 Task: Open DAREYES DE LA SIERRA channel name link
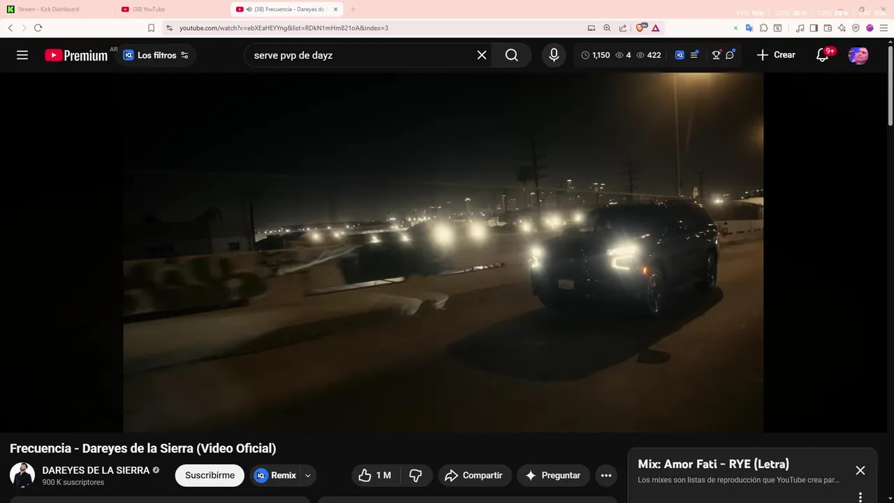click(96, 470)
